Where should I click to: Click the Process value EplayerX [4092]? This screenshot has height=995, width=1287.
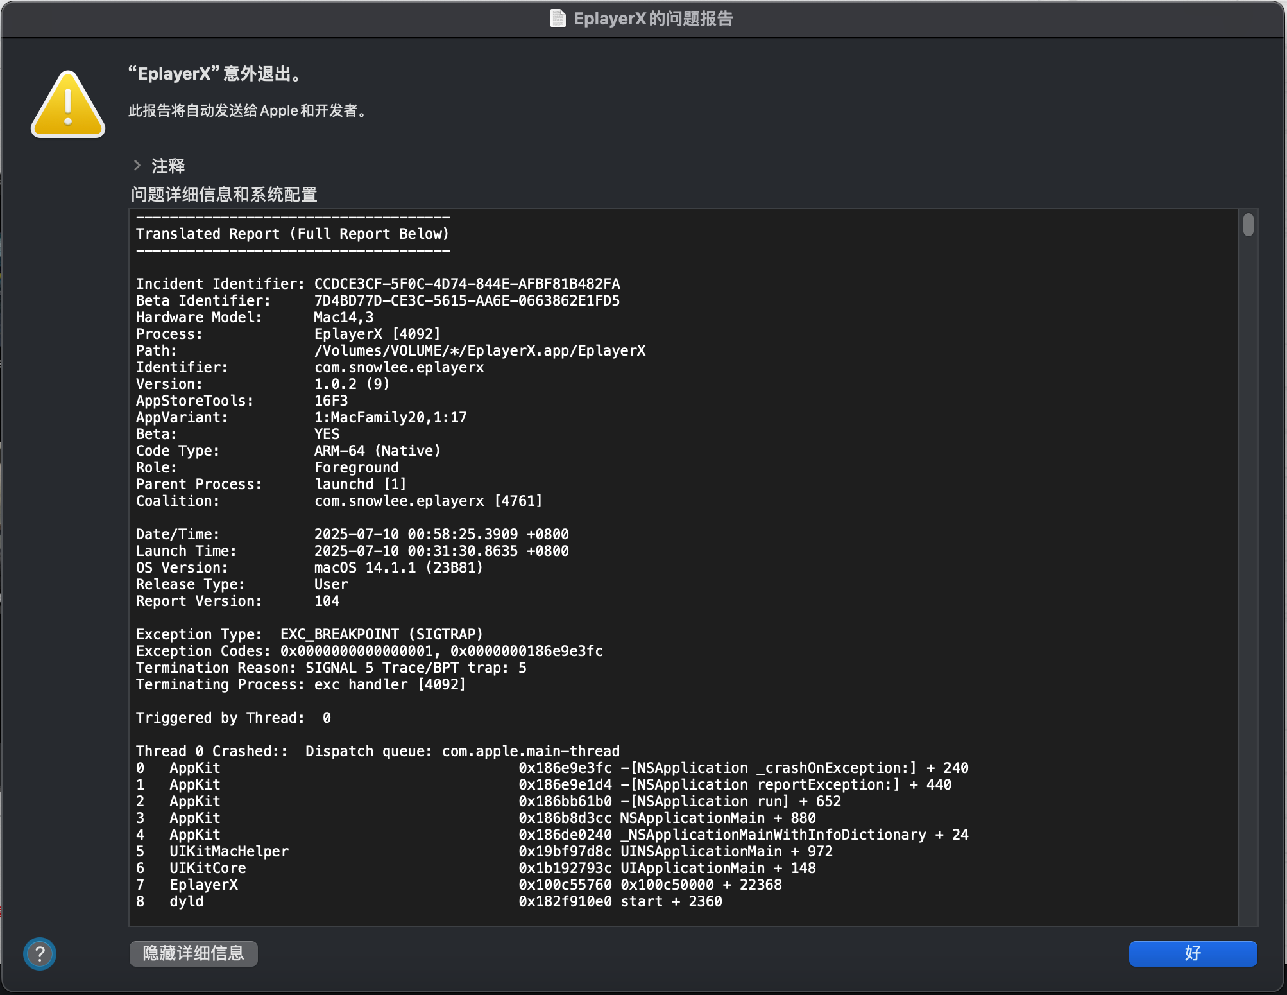point(377,334)
